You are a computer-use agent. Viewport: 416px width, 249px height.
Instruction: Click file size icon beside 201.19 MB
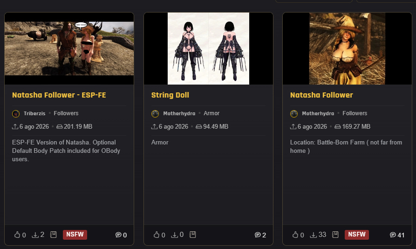coord(60,127)
